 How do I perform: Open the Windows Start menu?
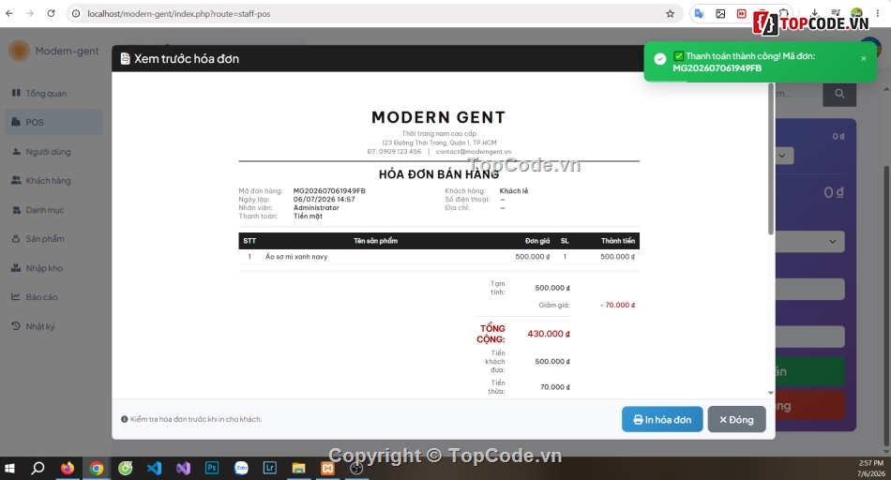pyautogui.click(x=9, y=468)
